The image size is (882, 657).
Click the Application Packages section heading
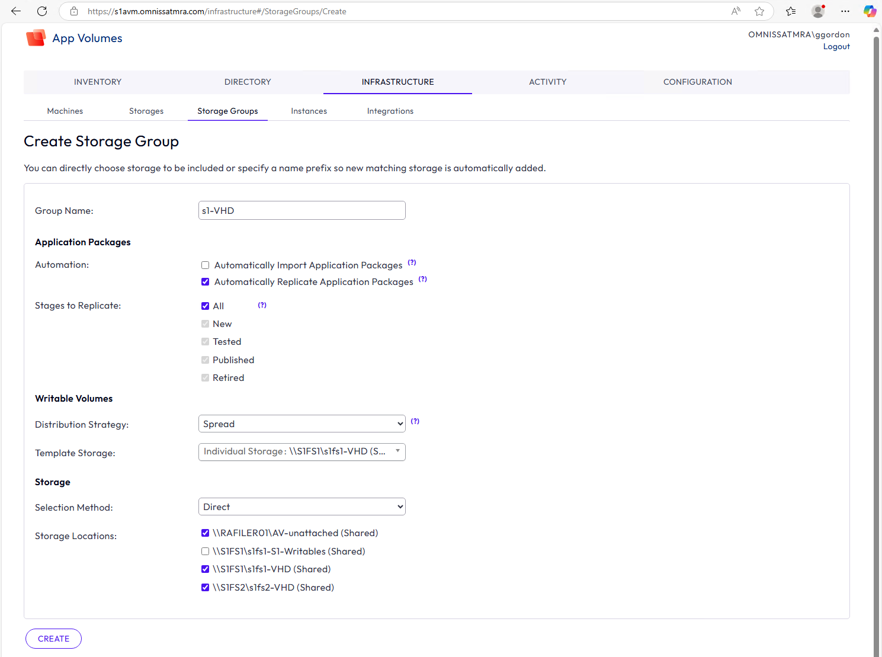pyautogui.click(x=83, y=242)
